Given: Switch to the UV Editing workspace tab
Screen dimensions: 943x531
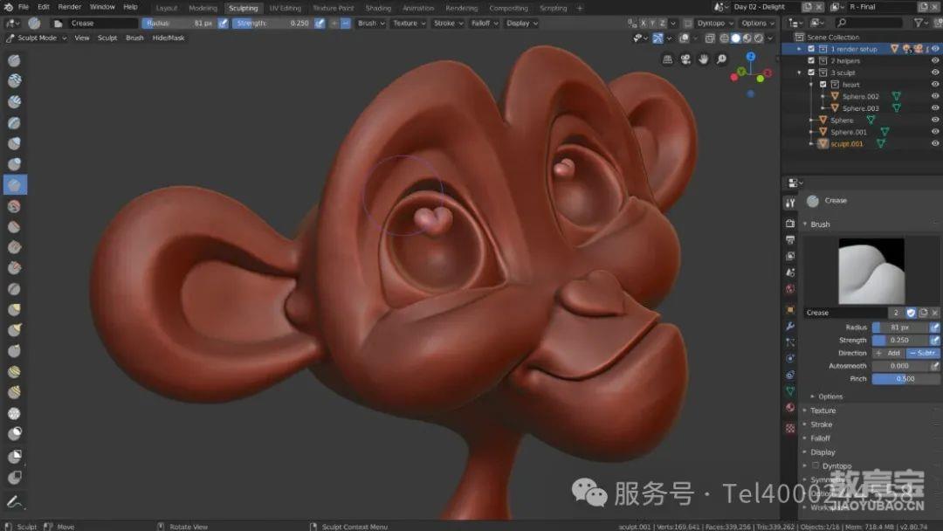Looking at the screenshot, I should tap(285, 8).
